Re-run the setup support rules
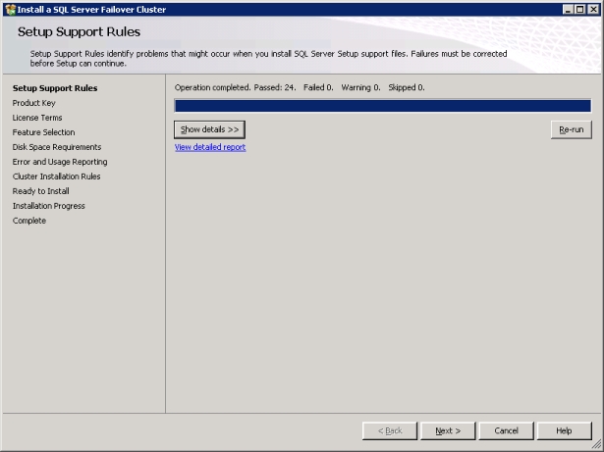 point(572,129)
